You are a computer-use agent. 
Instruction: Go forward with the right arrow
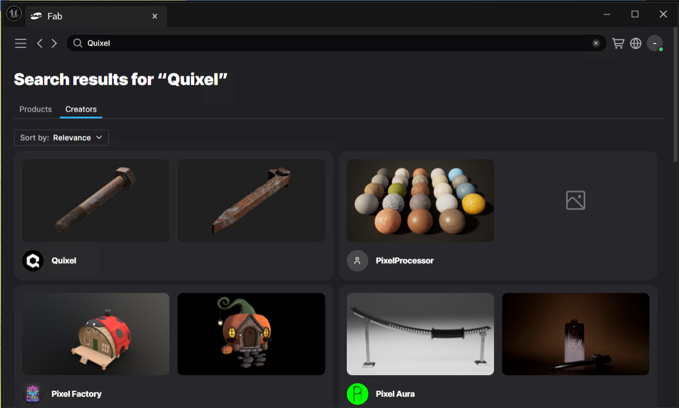(x=54, y=43)
